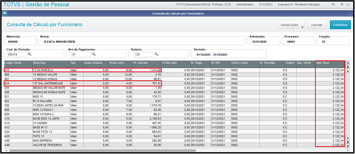Click the Cod. do Periodo input field
This screenshot has height=154, width=355.
click(x=17, y=54)
